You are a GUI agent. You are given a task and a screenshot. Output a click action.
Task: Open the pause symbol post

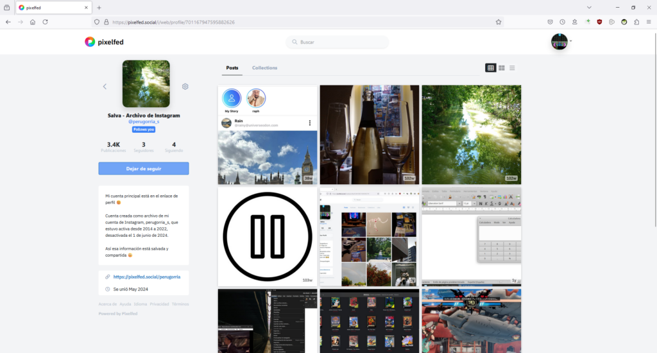[268, 236]
